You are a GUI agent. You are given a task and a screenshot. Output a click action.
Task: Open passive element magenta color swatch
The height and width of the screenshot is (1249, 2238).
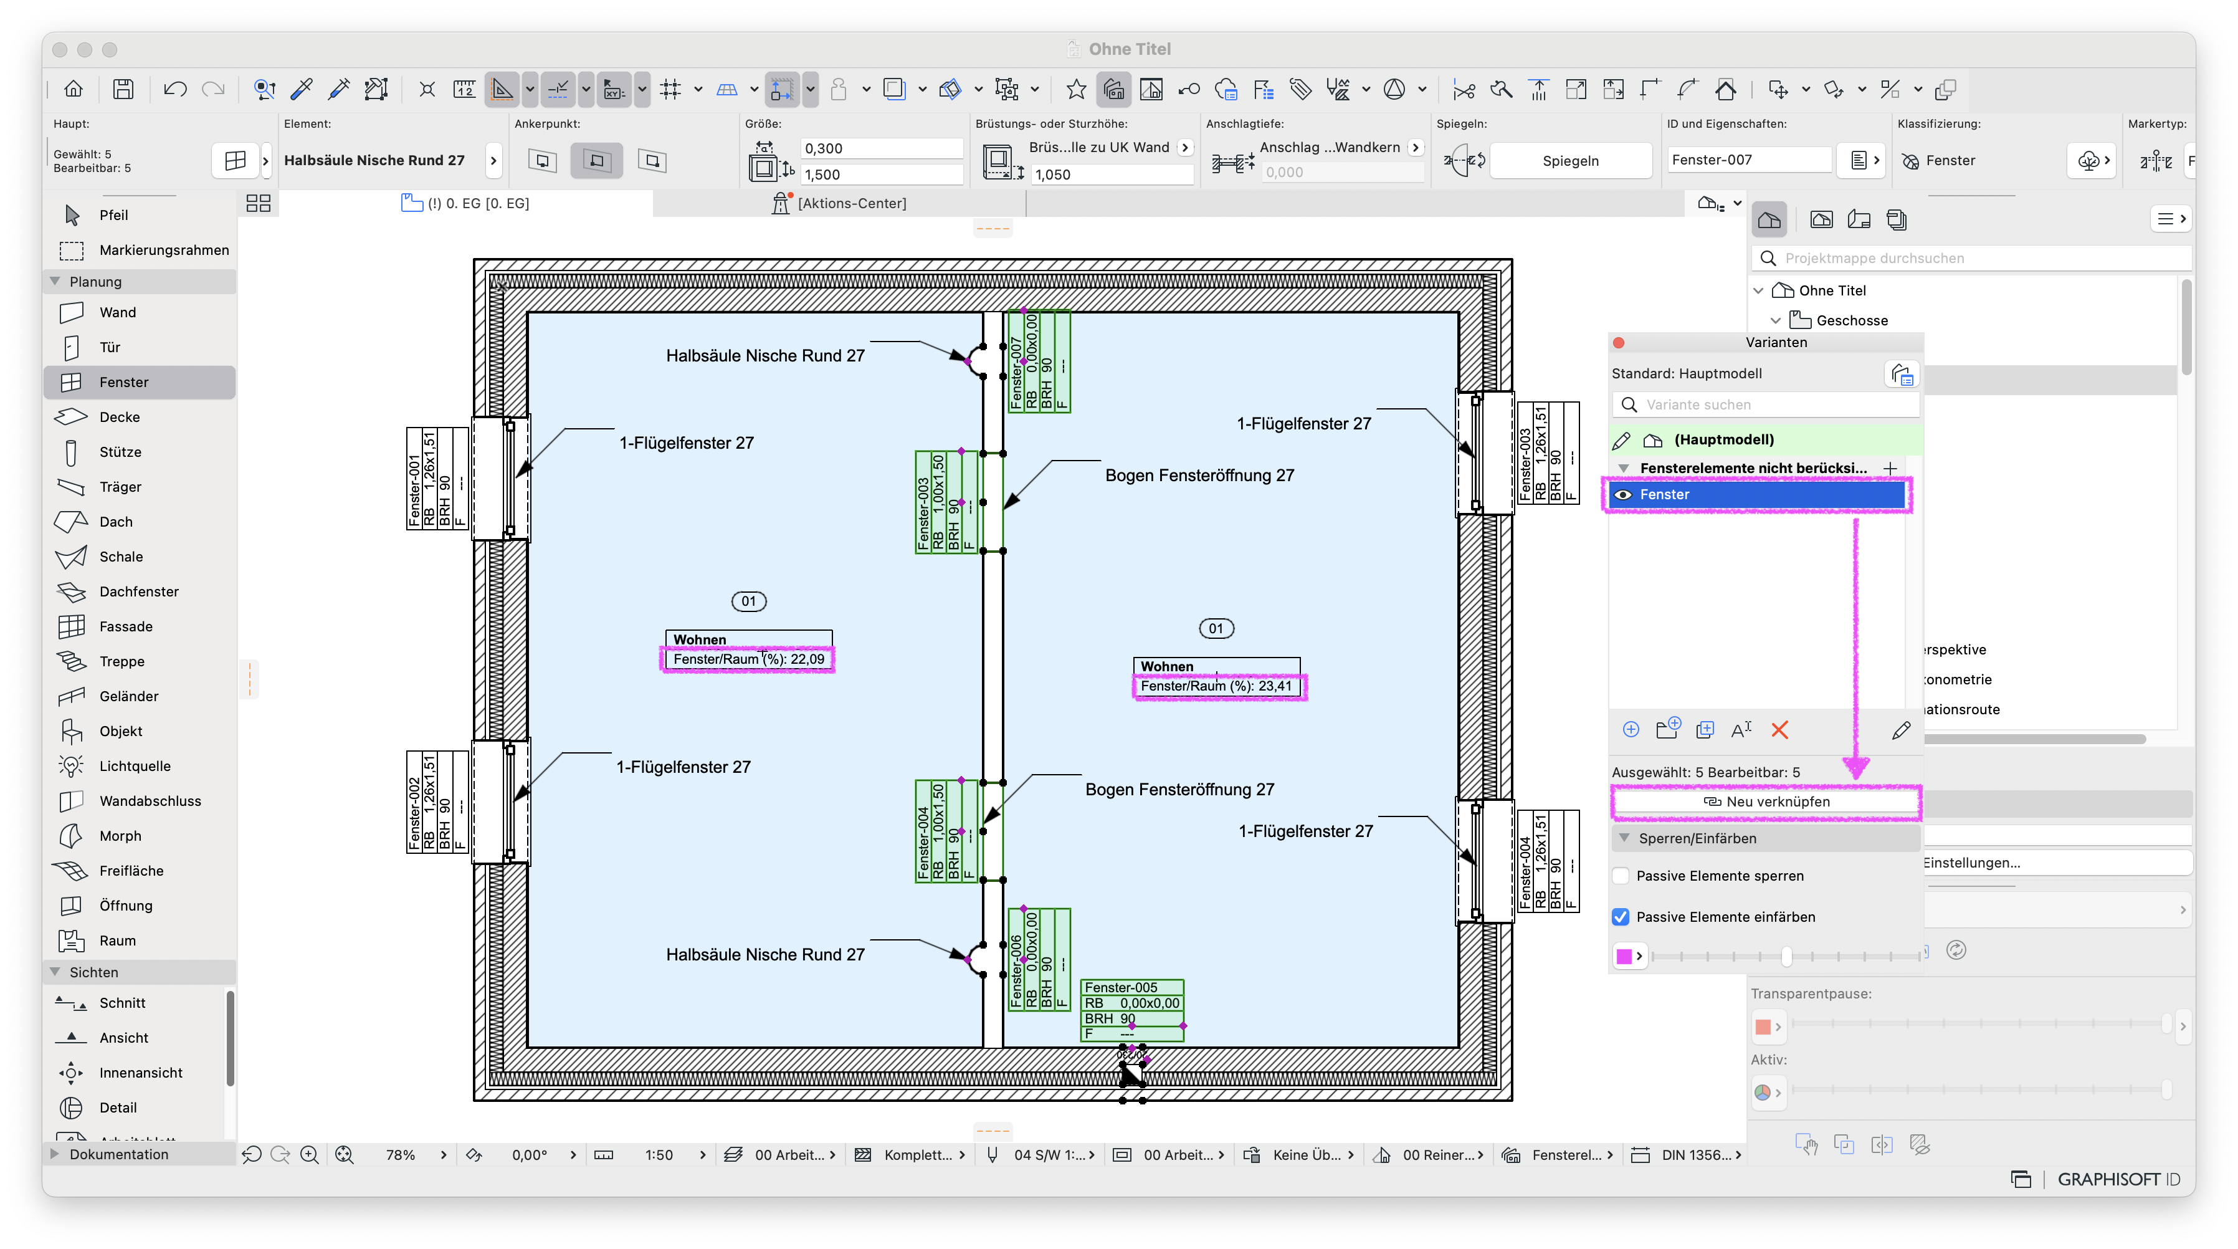click(x=1629, y=955)
